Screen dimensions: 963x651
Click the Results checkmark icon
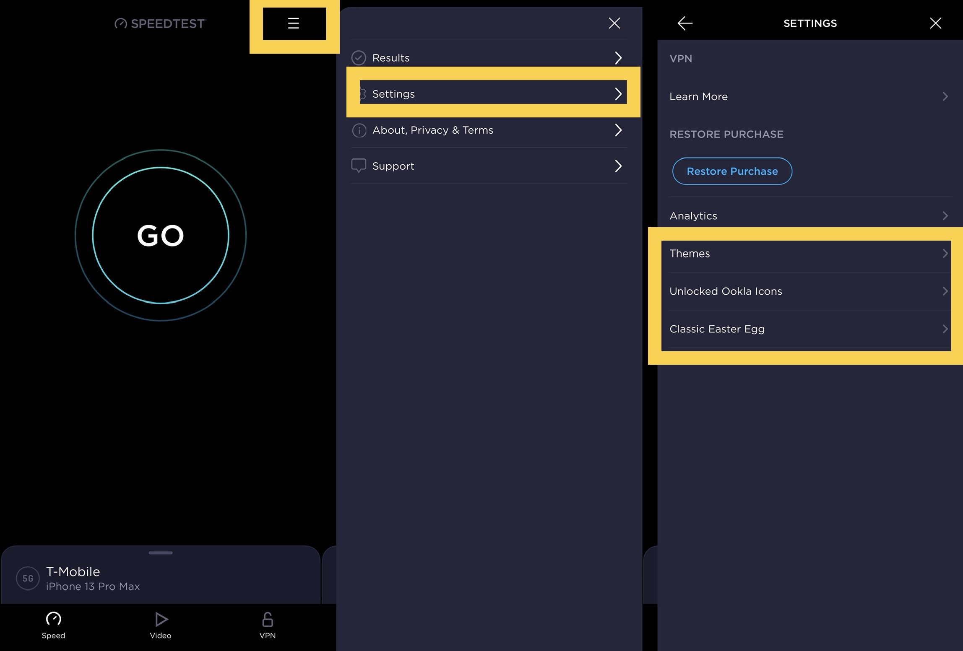click(359, 58)
